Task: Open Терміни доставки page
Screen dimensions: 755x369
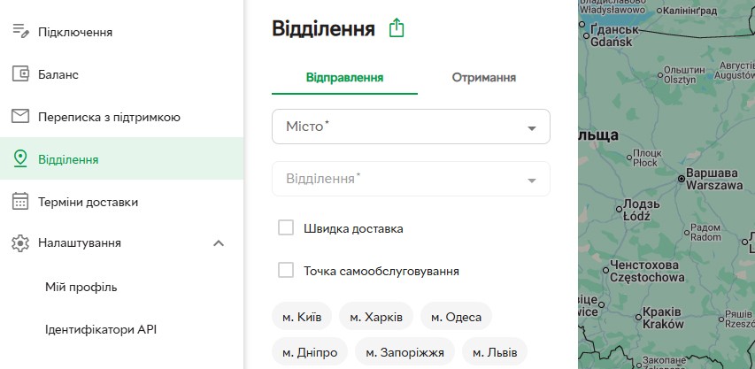Action: (122, 202)
